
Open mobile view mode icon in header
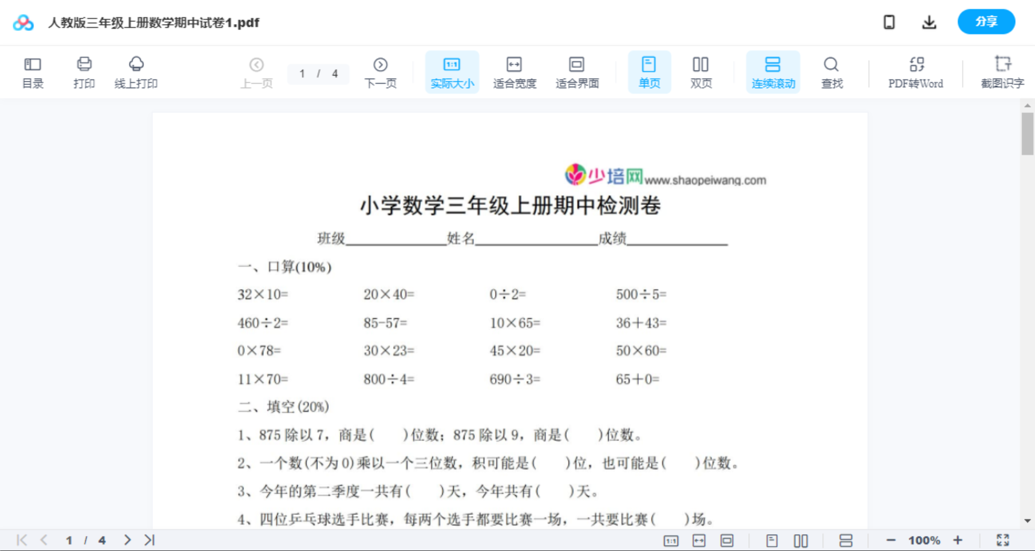tap(889, 22)
